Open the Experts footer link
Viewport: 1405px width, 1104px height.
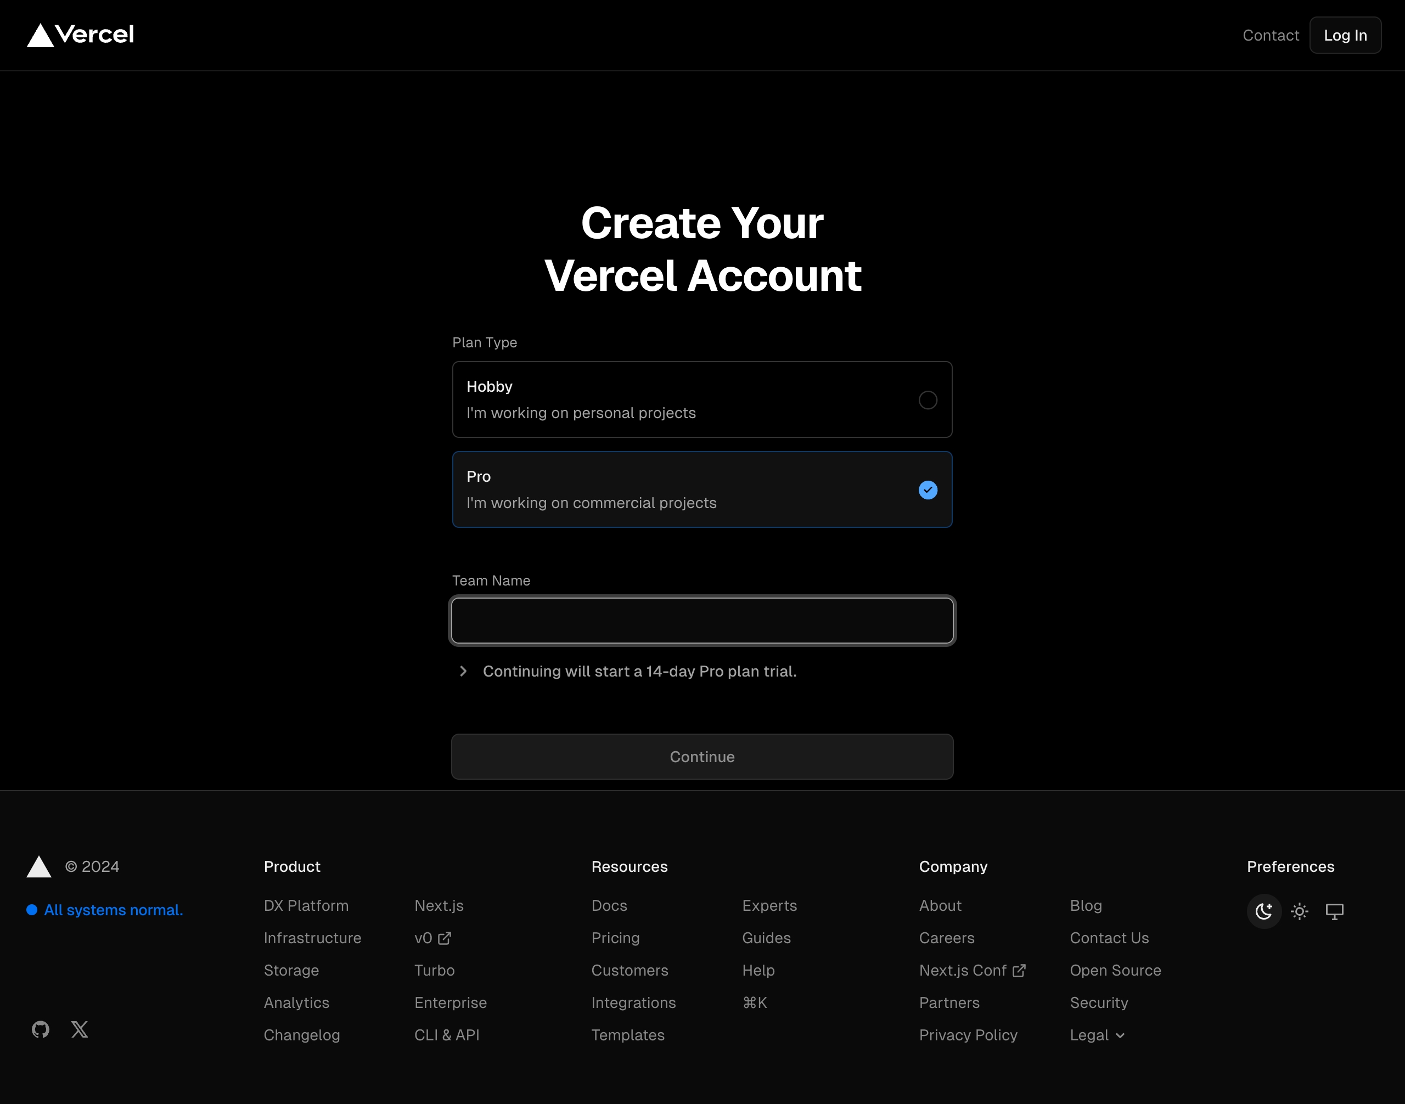[769, 905]
